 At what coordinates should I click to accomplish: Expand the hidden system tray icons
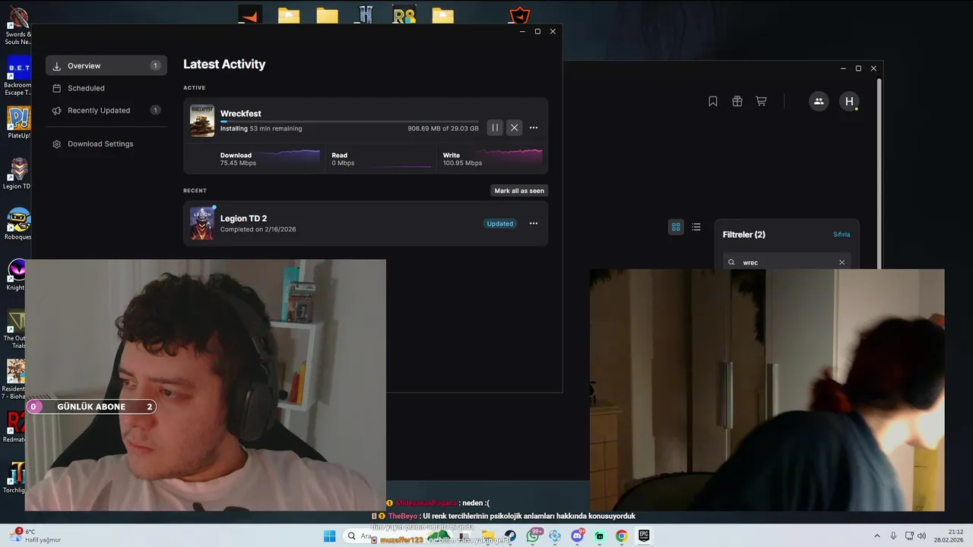pos(876,536)
